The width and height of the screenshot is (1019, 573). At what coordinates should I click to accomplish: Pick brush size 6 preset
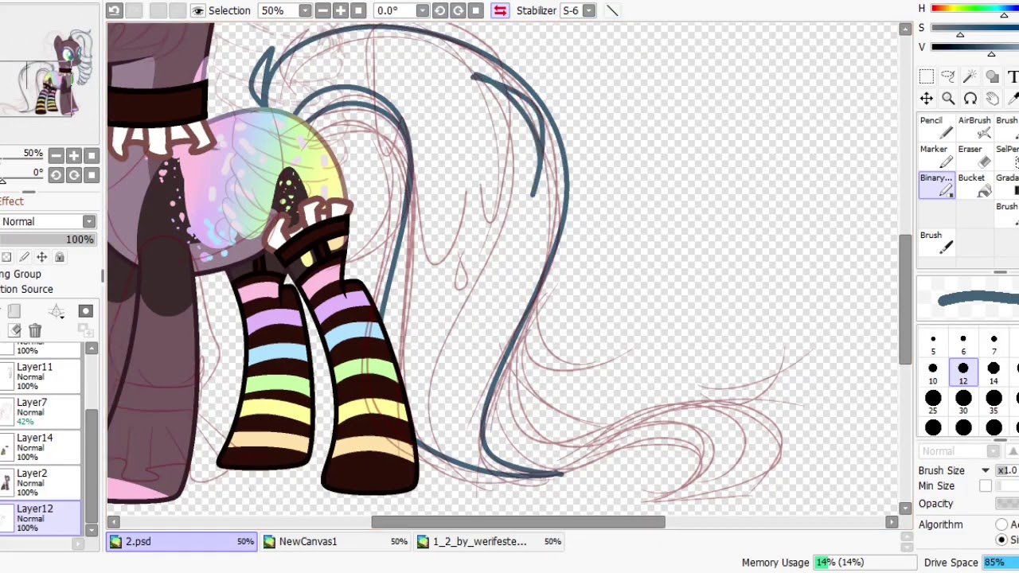tap(963, 344)
